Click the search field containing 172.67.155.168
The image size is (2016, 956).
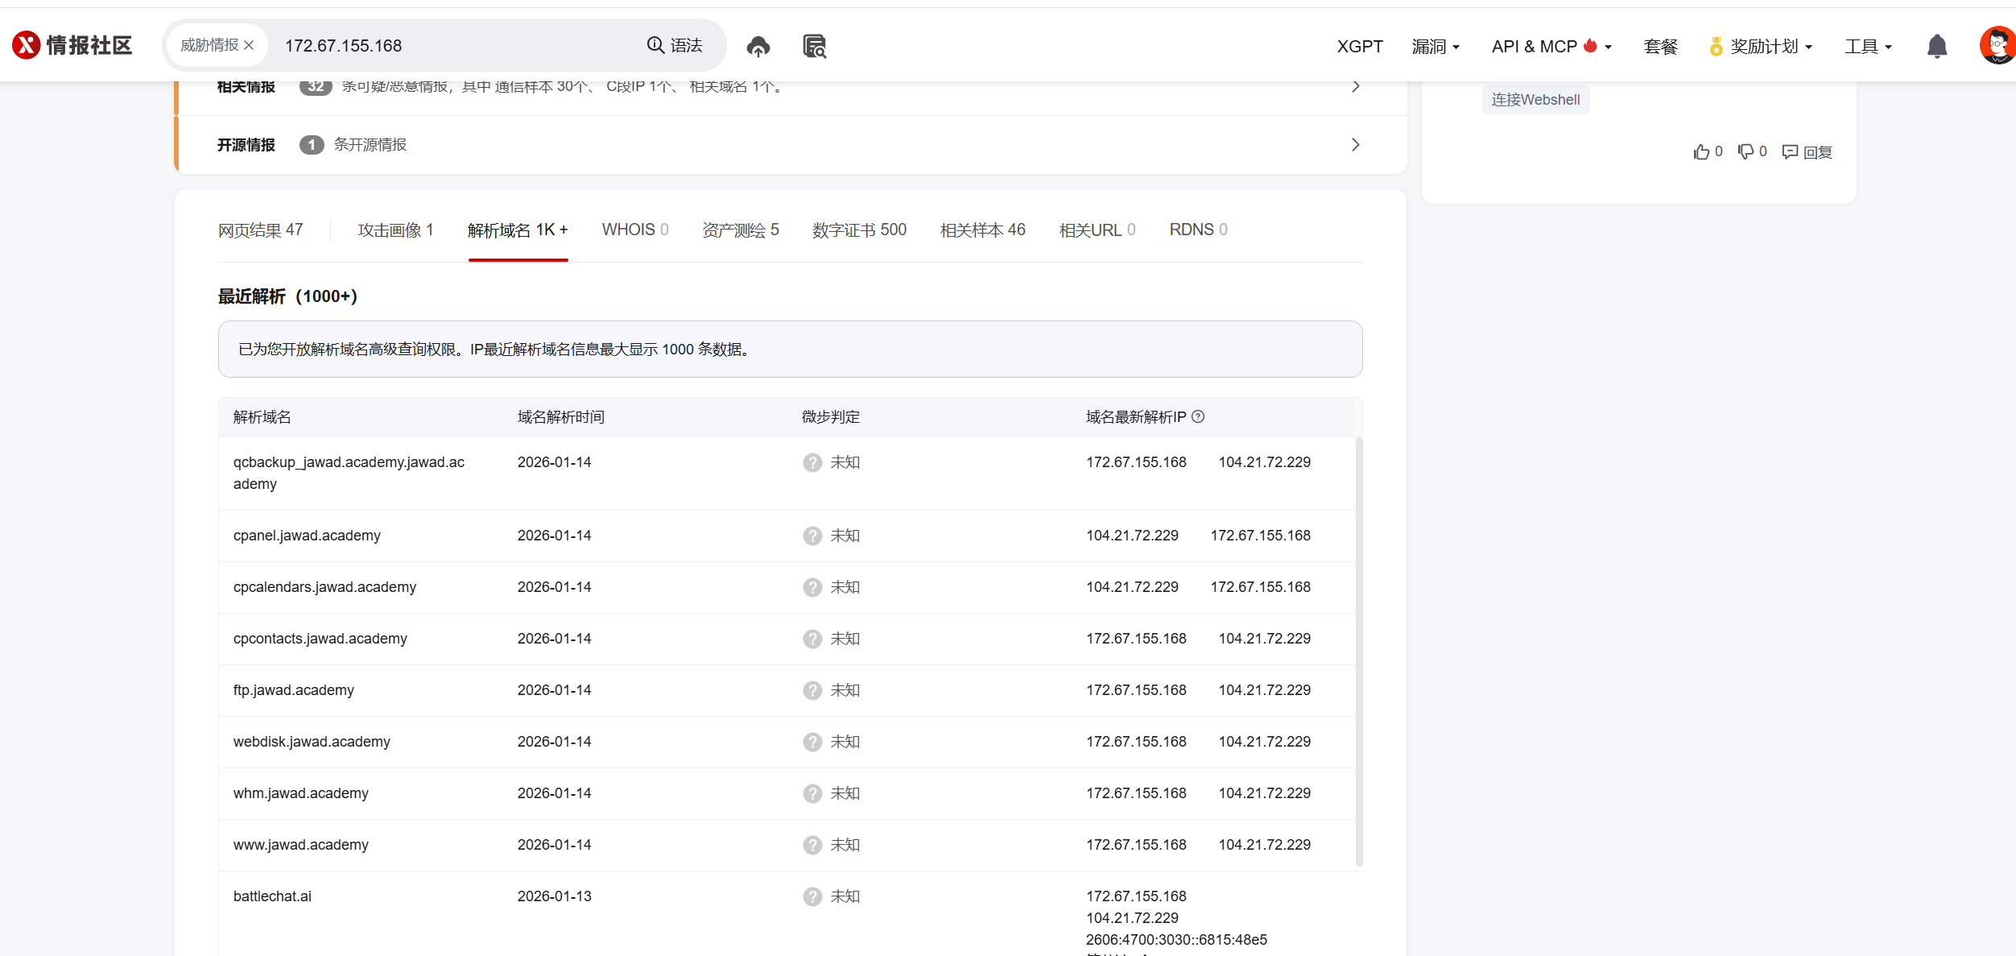coord(451,46)
